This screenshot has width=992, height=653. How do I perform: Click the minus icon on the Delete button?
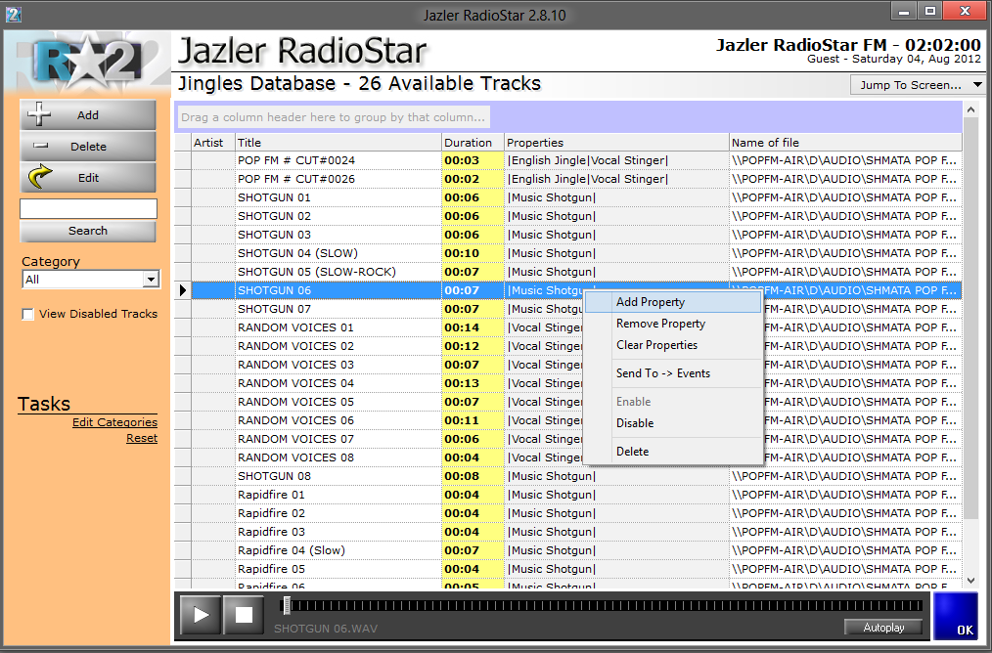[x=40, y=146]
